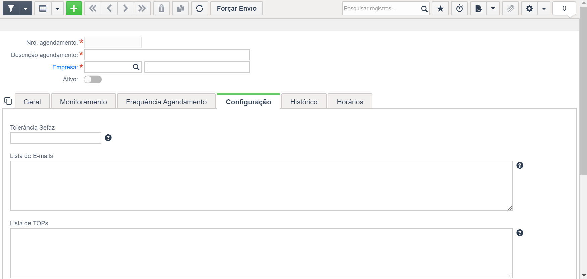Screen dimensions: 587x279
Task: Click the trash delete record icon
Action: [161, 8]
